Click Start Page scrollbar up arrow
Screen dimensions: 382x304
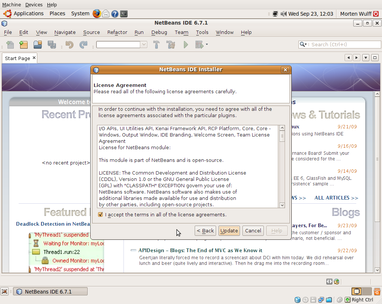[377, 94]
